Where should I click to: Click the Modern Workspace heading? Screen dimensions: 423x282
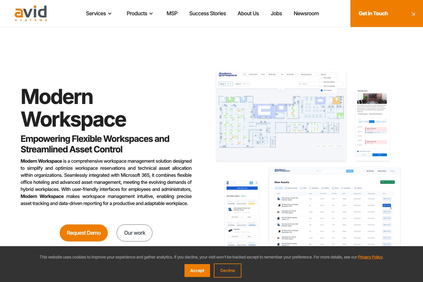pos(73,108)
